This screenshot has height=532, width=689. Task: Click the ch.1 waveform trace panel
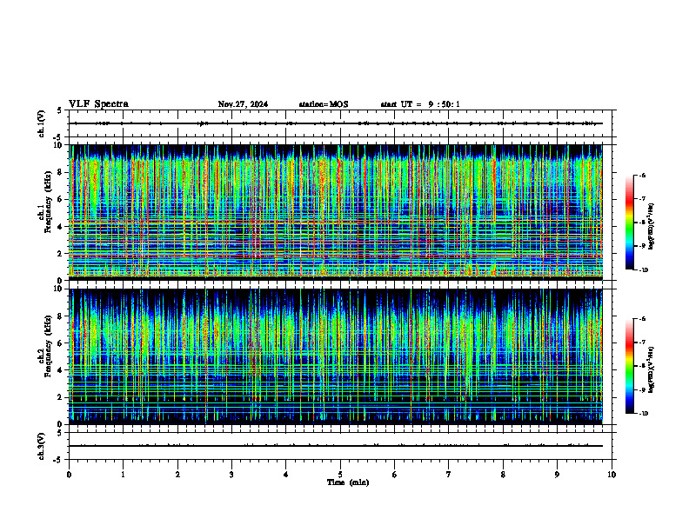[340, 123]
